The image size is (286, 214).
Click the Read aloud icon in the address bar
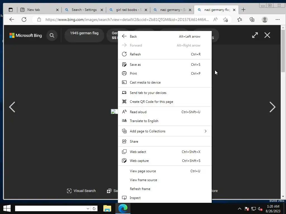click(x=215, y=20)
